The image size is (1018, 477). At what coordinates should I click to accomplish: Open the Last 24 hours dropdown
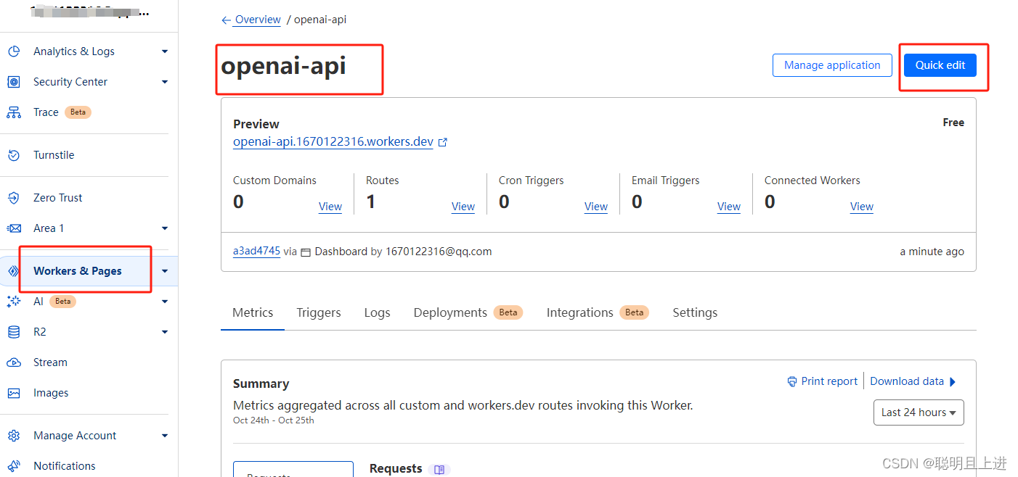coord(919,412)
